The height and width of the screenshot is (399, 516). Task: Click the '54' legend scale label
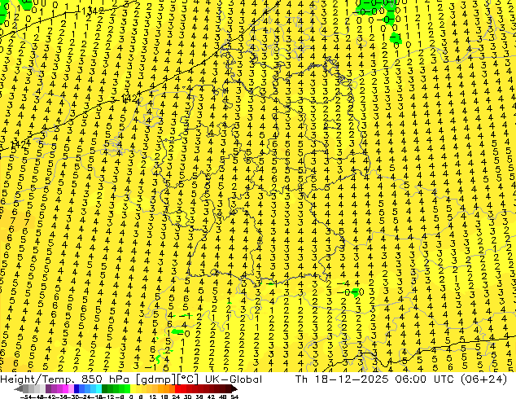(x=234, y=397)
